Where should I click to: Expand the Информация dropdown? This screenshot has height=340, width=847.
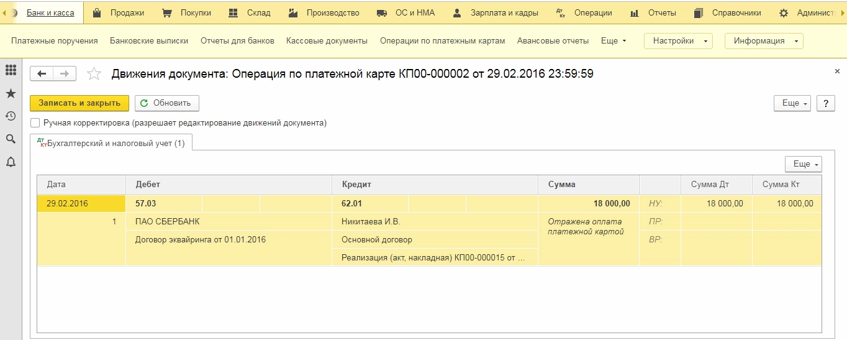763,41
